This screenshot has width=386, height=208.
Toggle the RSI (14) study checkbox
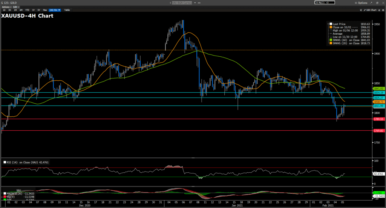5,162
